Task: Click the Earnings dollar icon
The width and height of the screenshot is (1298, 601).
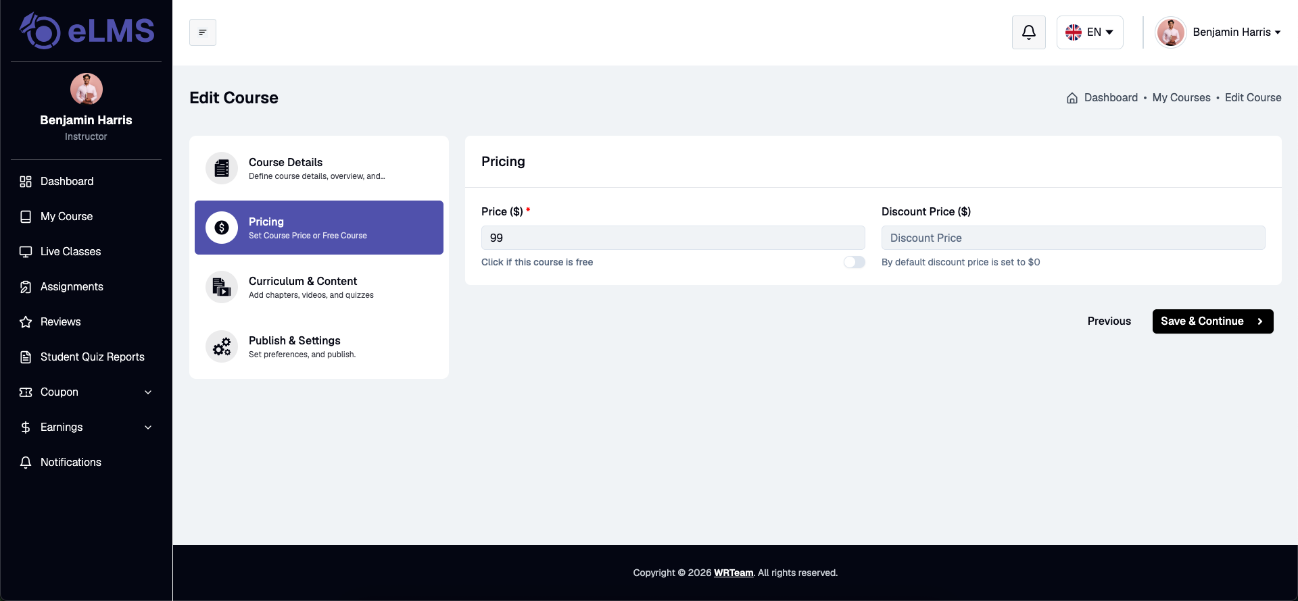Action: tap(26, 427)
